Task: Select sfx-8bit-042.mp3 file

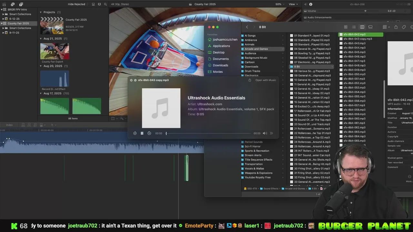Action: point(361,34)
